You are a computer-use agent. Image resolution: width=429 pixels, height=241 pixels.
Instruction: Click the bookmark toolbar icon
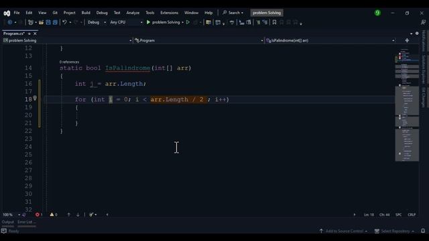pos(274,22)
